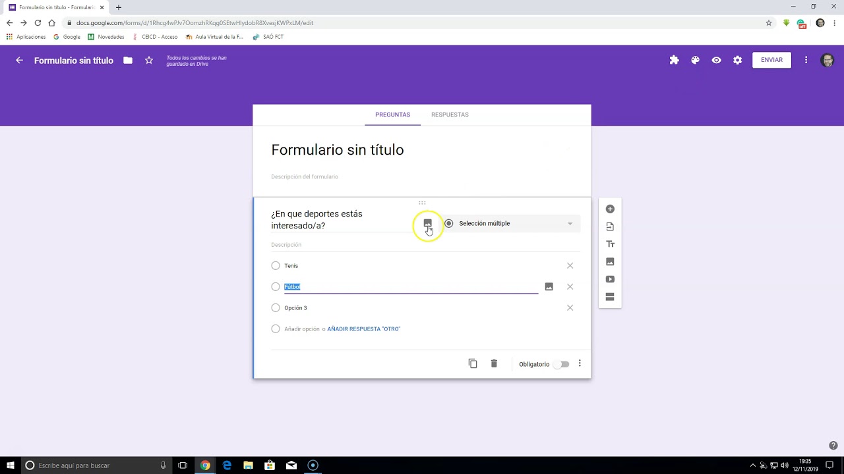
Task: Open the taskbar clock and date
Action: (x=805, y=465)
